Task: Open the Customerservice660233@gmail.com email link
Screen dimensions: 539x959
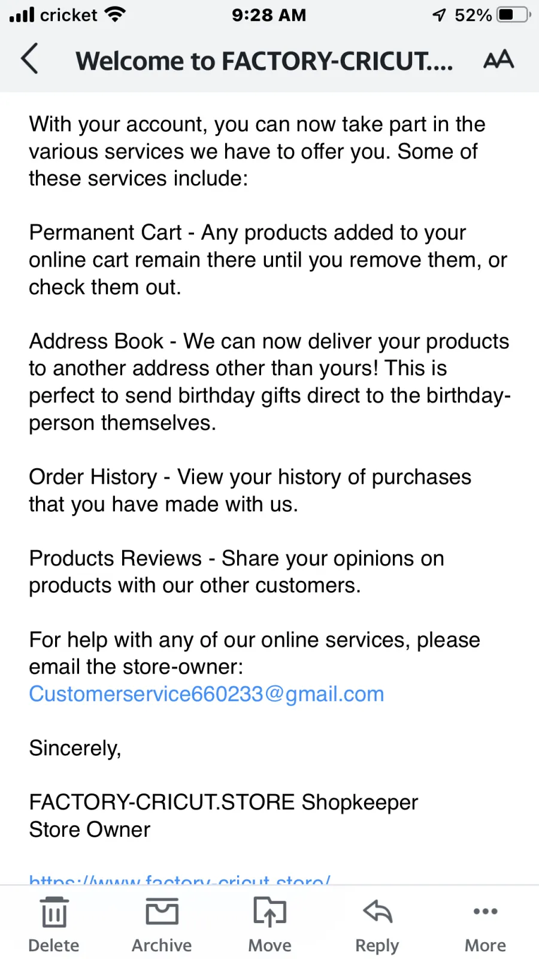Action: [x=207, y=693]
